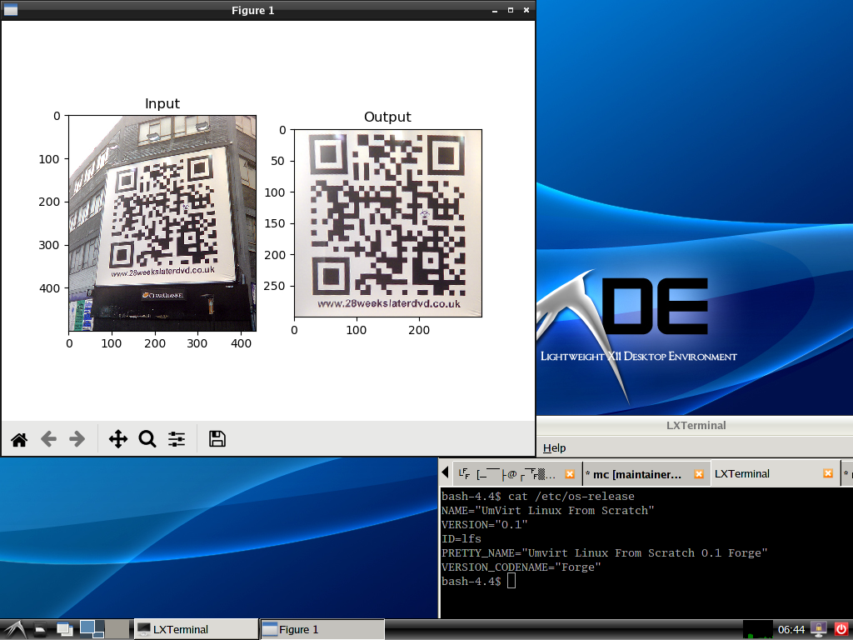The image size is (853, 640).
Task: Open the LXDE start menu icon
Action: (x=12, y=629)
